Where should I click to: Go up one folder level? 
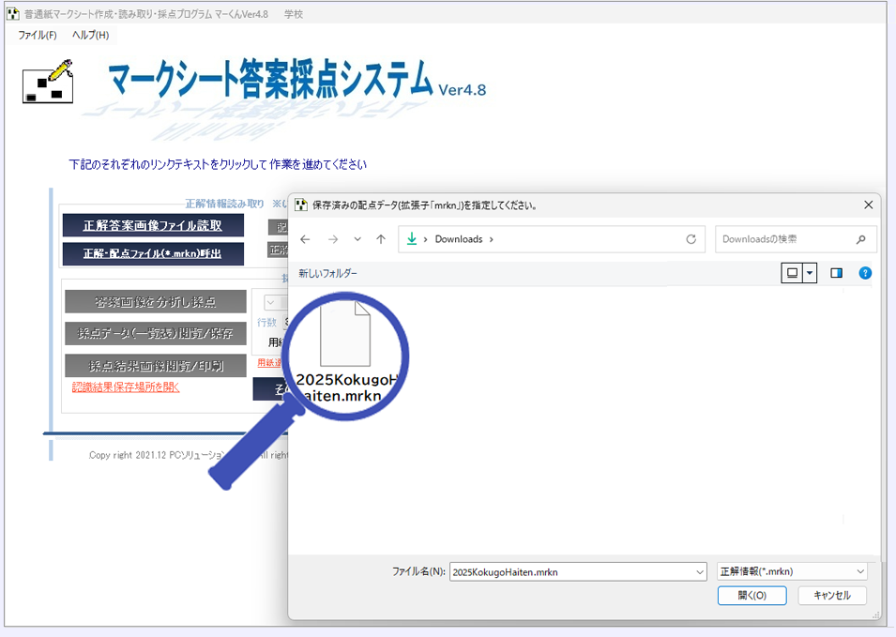tap(380, 239)
